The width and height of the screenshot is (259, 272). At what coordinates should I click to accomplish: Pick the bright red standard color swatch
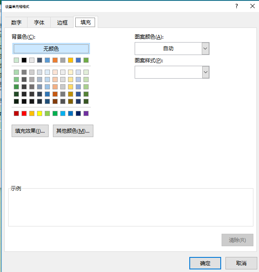[24, 113]
